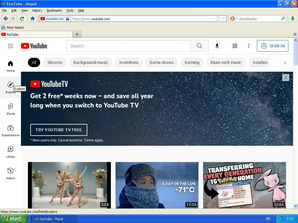
Task: Select the YouTube browser tab
Action: click(36, 34)
